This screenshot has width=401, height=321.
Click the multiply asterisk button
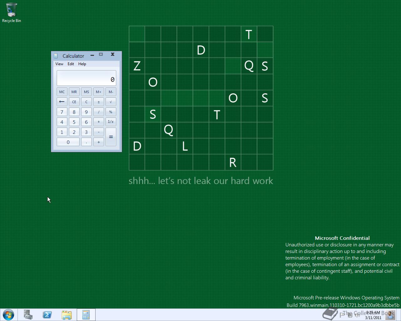99,122
